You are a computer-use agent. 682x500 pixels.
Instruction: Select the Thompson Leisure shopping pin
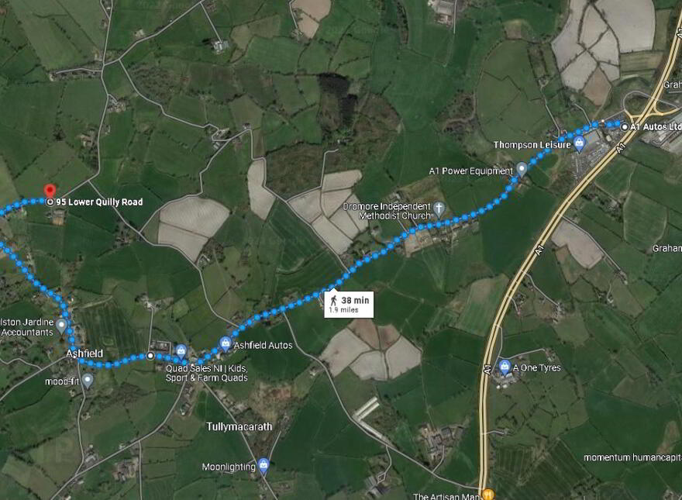(579, 143)
